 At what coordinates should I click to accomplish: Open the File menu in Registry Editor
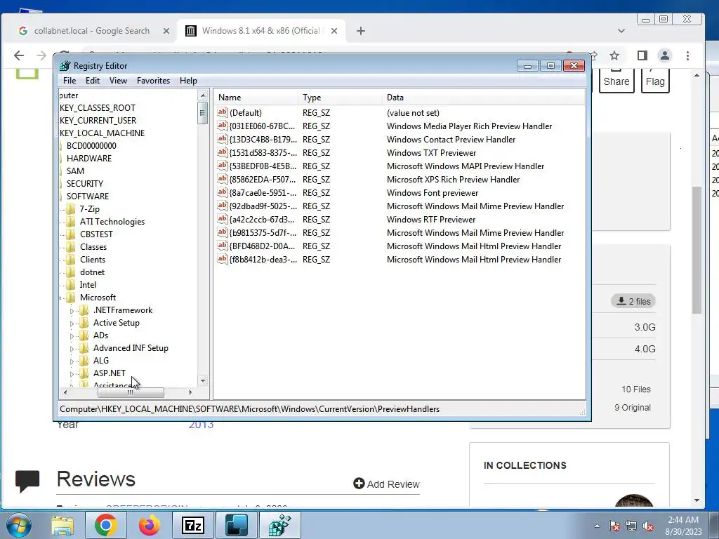click(70, 81)
